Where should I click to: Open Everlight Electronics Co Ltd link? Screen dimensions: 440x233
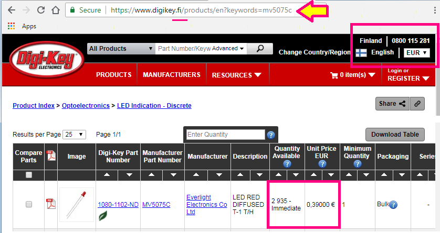tap(206, 205)
